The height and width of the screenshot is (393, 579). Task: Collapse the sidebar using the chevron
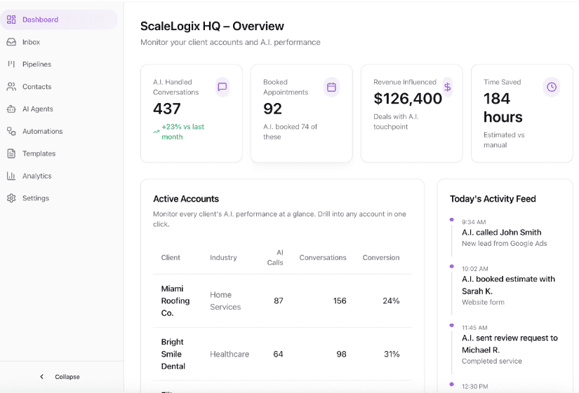(41, 377)
